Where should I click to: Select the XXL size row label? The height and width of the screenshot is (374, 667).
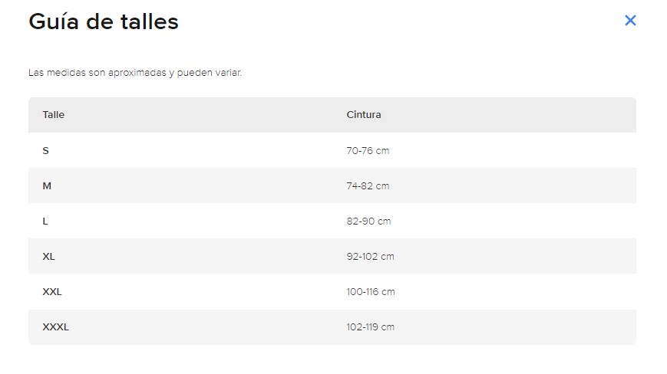tap(52, 292)
